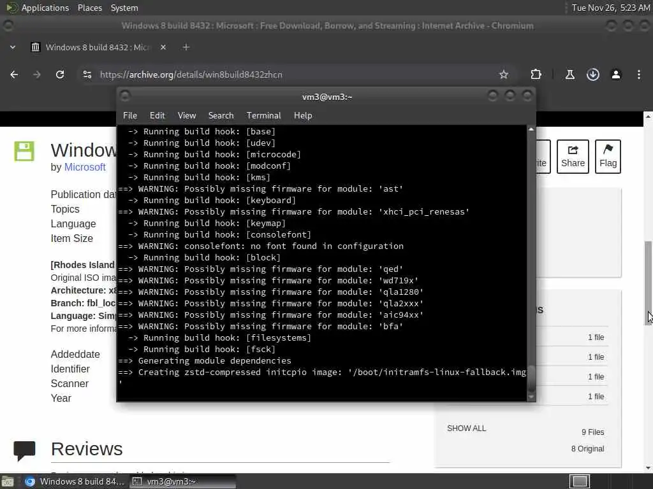This screenshot has height=489, width=653.
Task: Click the first 1 file download entry
Action: pos(596,337)
